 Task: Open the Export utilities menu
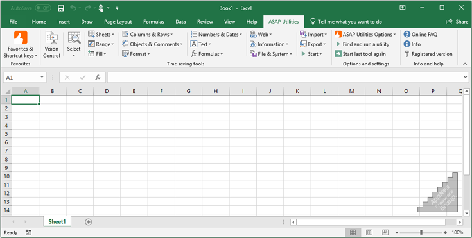pyautogui.click(x=313, y=44)
